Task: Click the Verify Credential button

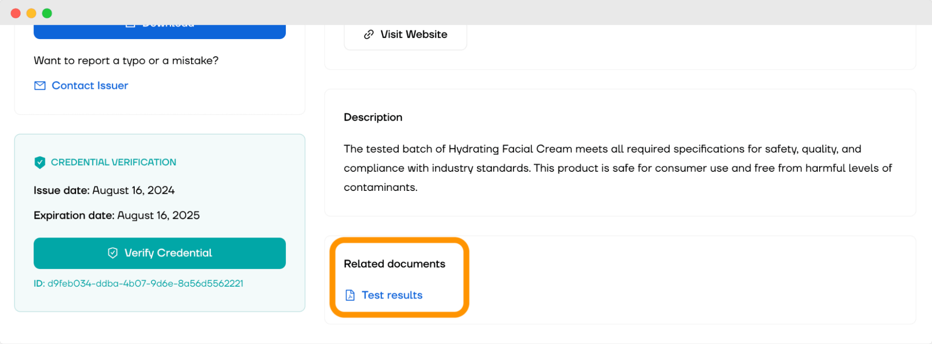Action: coord(159,253)
